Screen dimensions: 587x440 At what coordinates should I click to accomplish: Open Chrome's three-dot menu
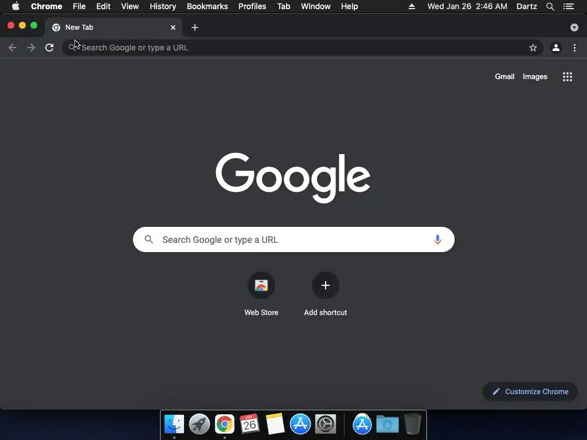coord(574,48)
